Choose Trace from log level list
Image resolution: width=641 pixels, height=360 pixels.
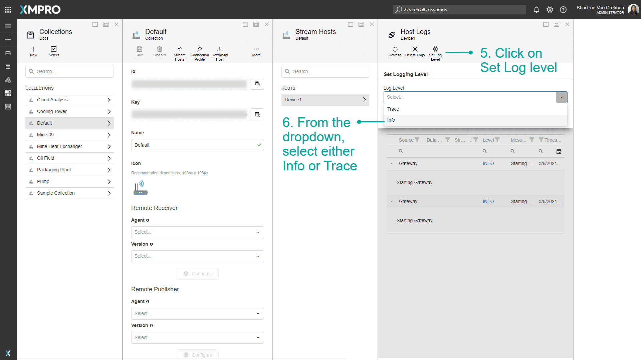click(393, 109)
